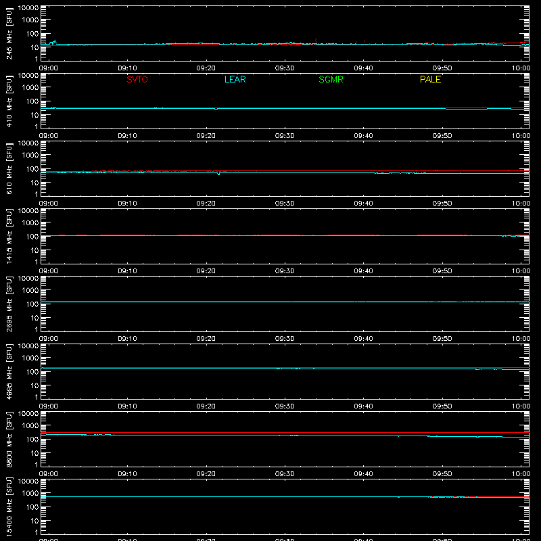Click 09:50 time label below 610 MHz panel
Viewport: 541px width, 541px height.
coord(442,204)
